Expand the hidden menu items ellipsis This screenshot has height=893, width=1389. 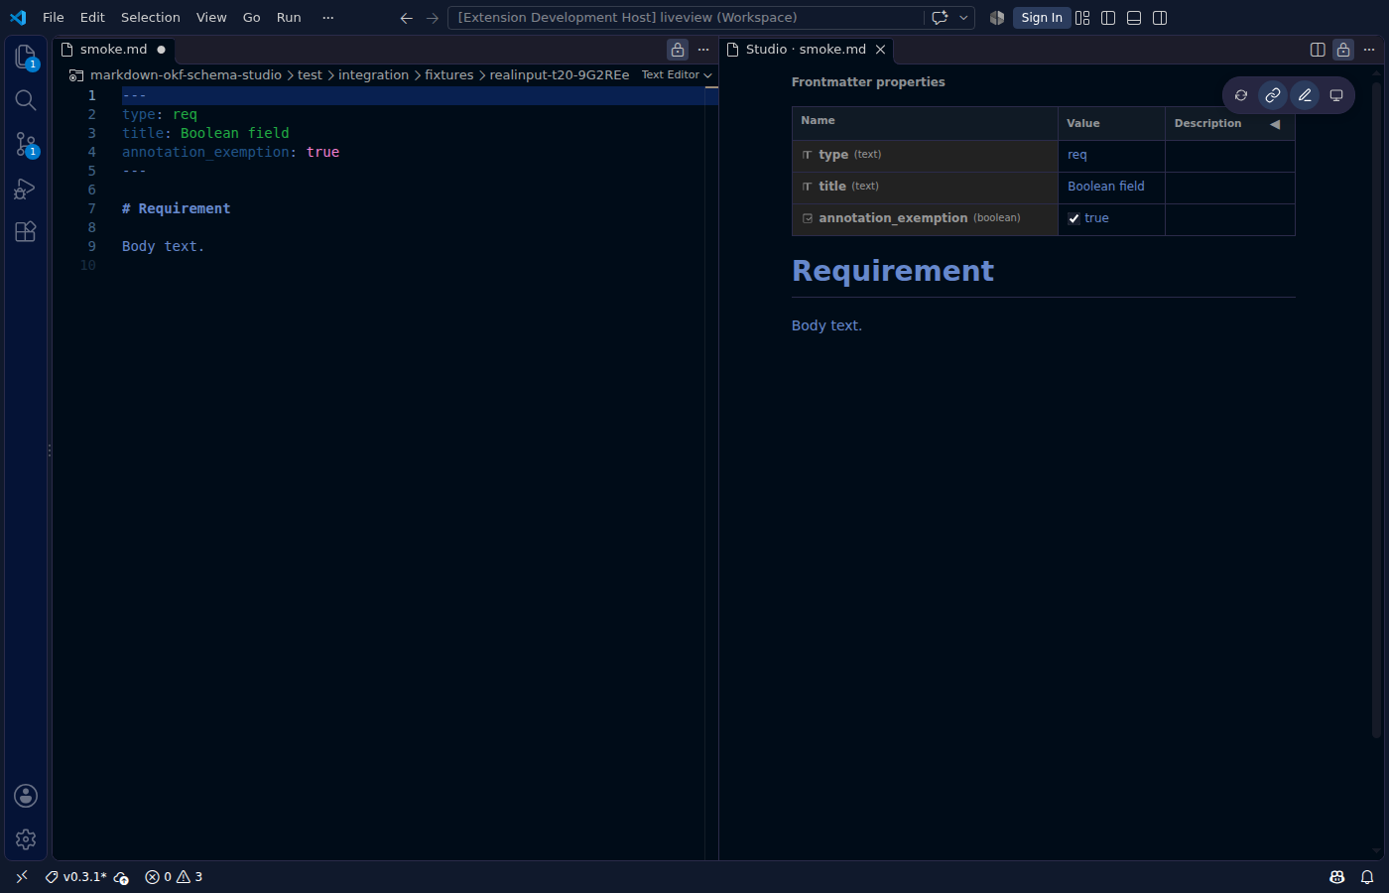(328, 18)
